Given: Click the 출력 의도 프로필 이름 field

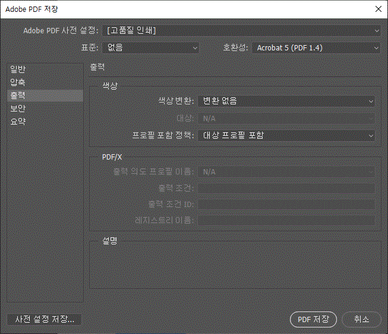Looking at the screenshot, I should [x=286, y=171].
